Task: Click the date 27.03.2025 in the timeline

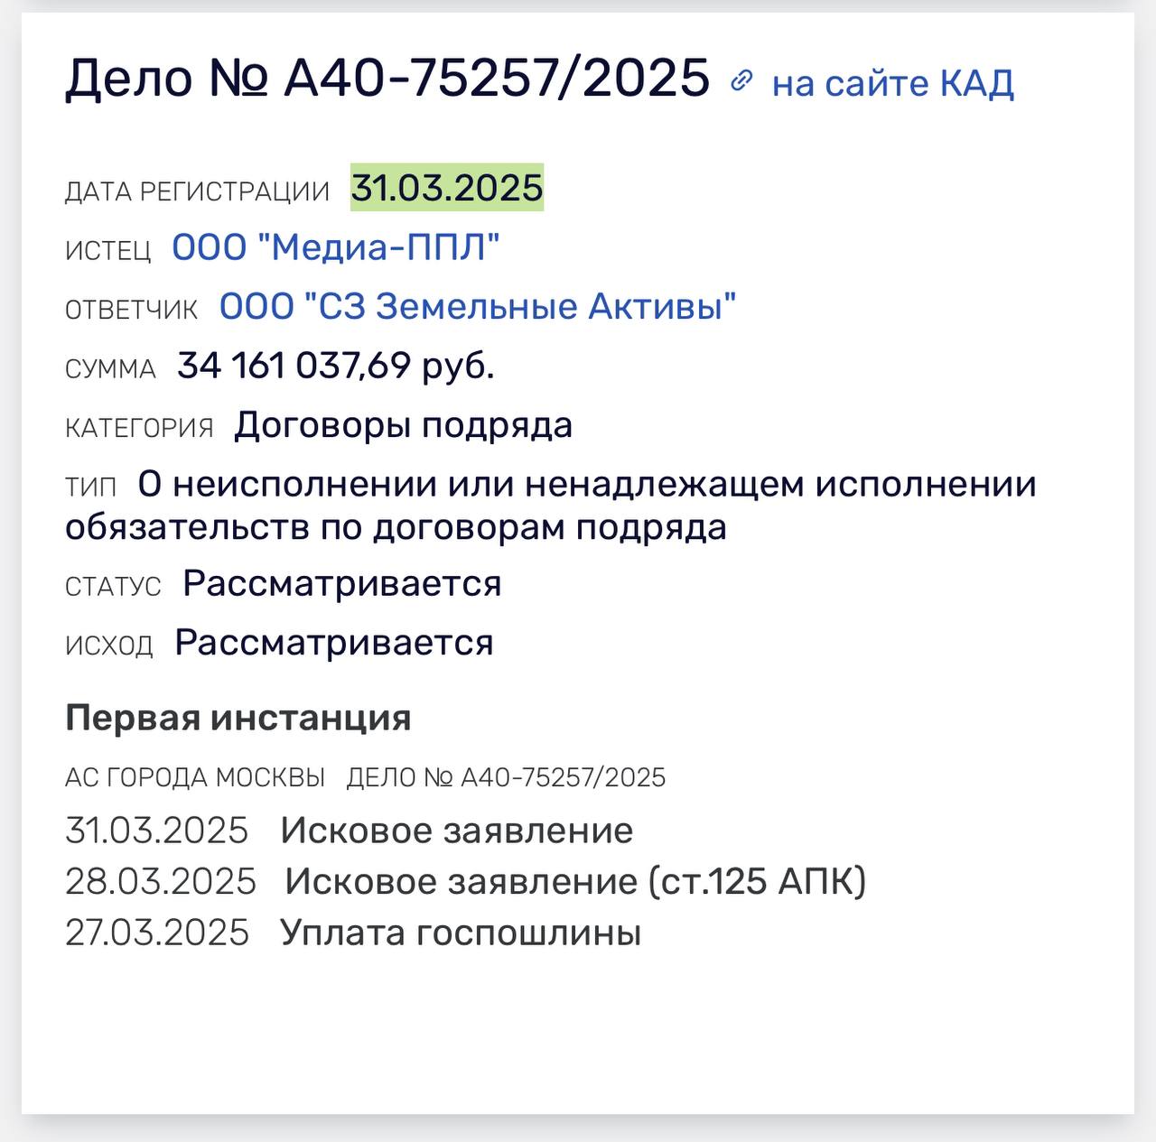Action: pyautogui.click(x=157, y=932)
